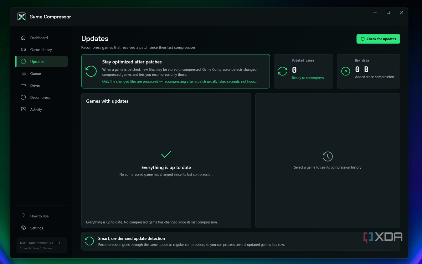This screenshot has width=422, height=264.
Task: Switch to the Drives page
Action: coord(42,85)
